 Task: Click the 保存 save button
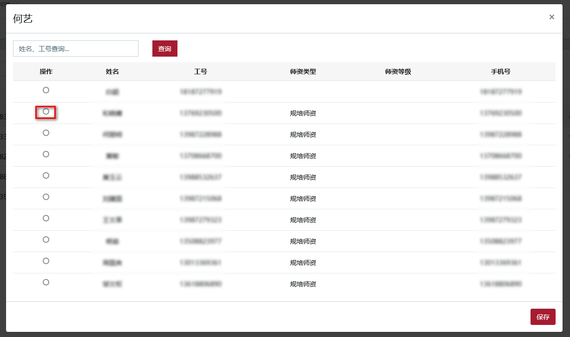pos(543,317)
